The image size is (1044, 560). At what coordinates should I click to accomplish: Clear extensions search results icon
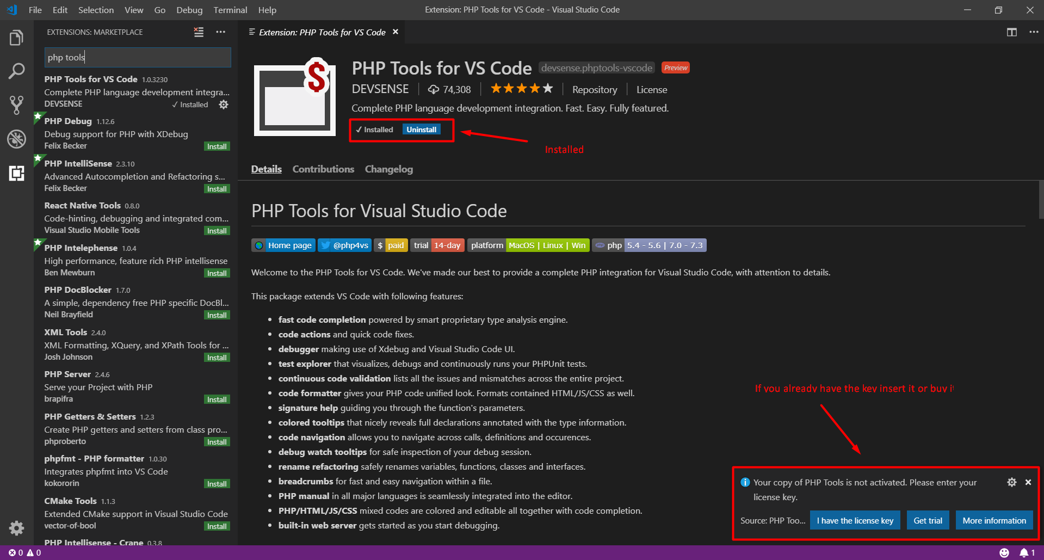tap(199, 32)
